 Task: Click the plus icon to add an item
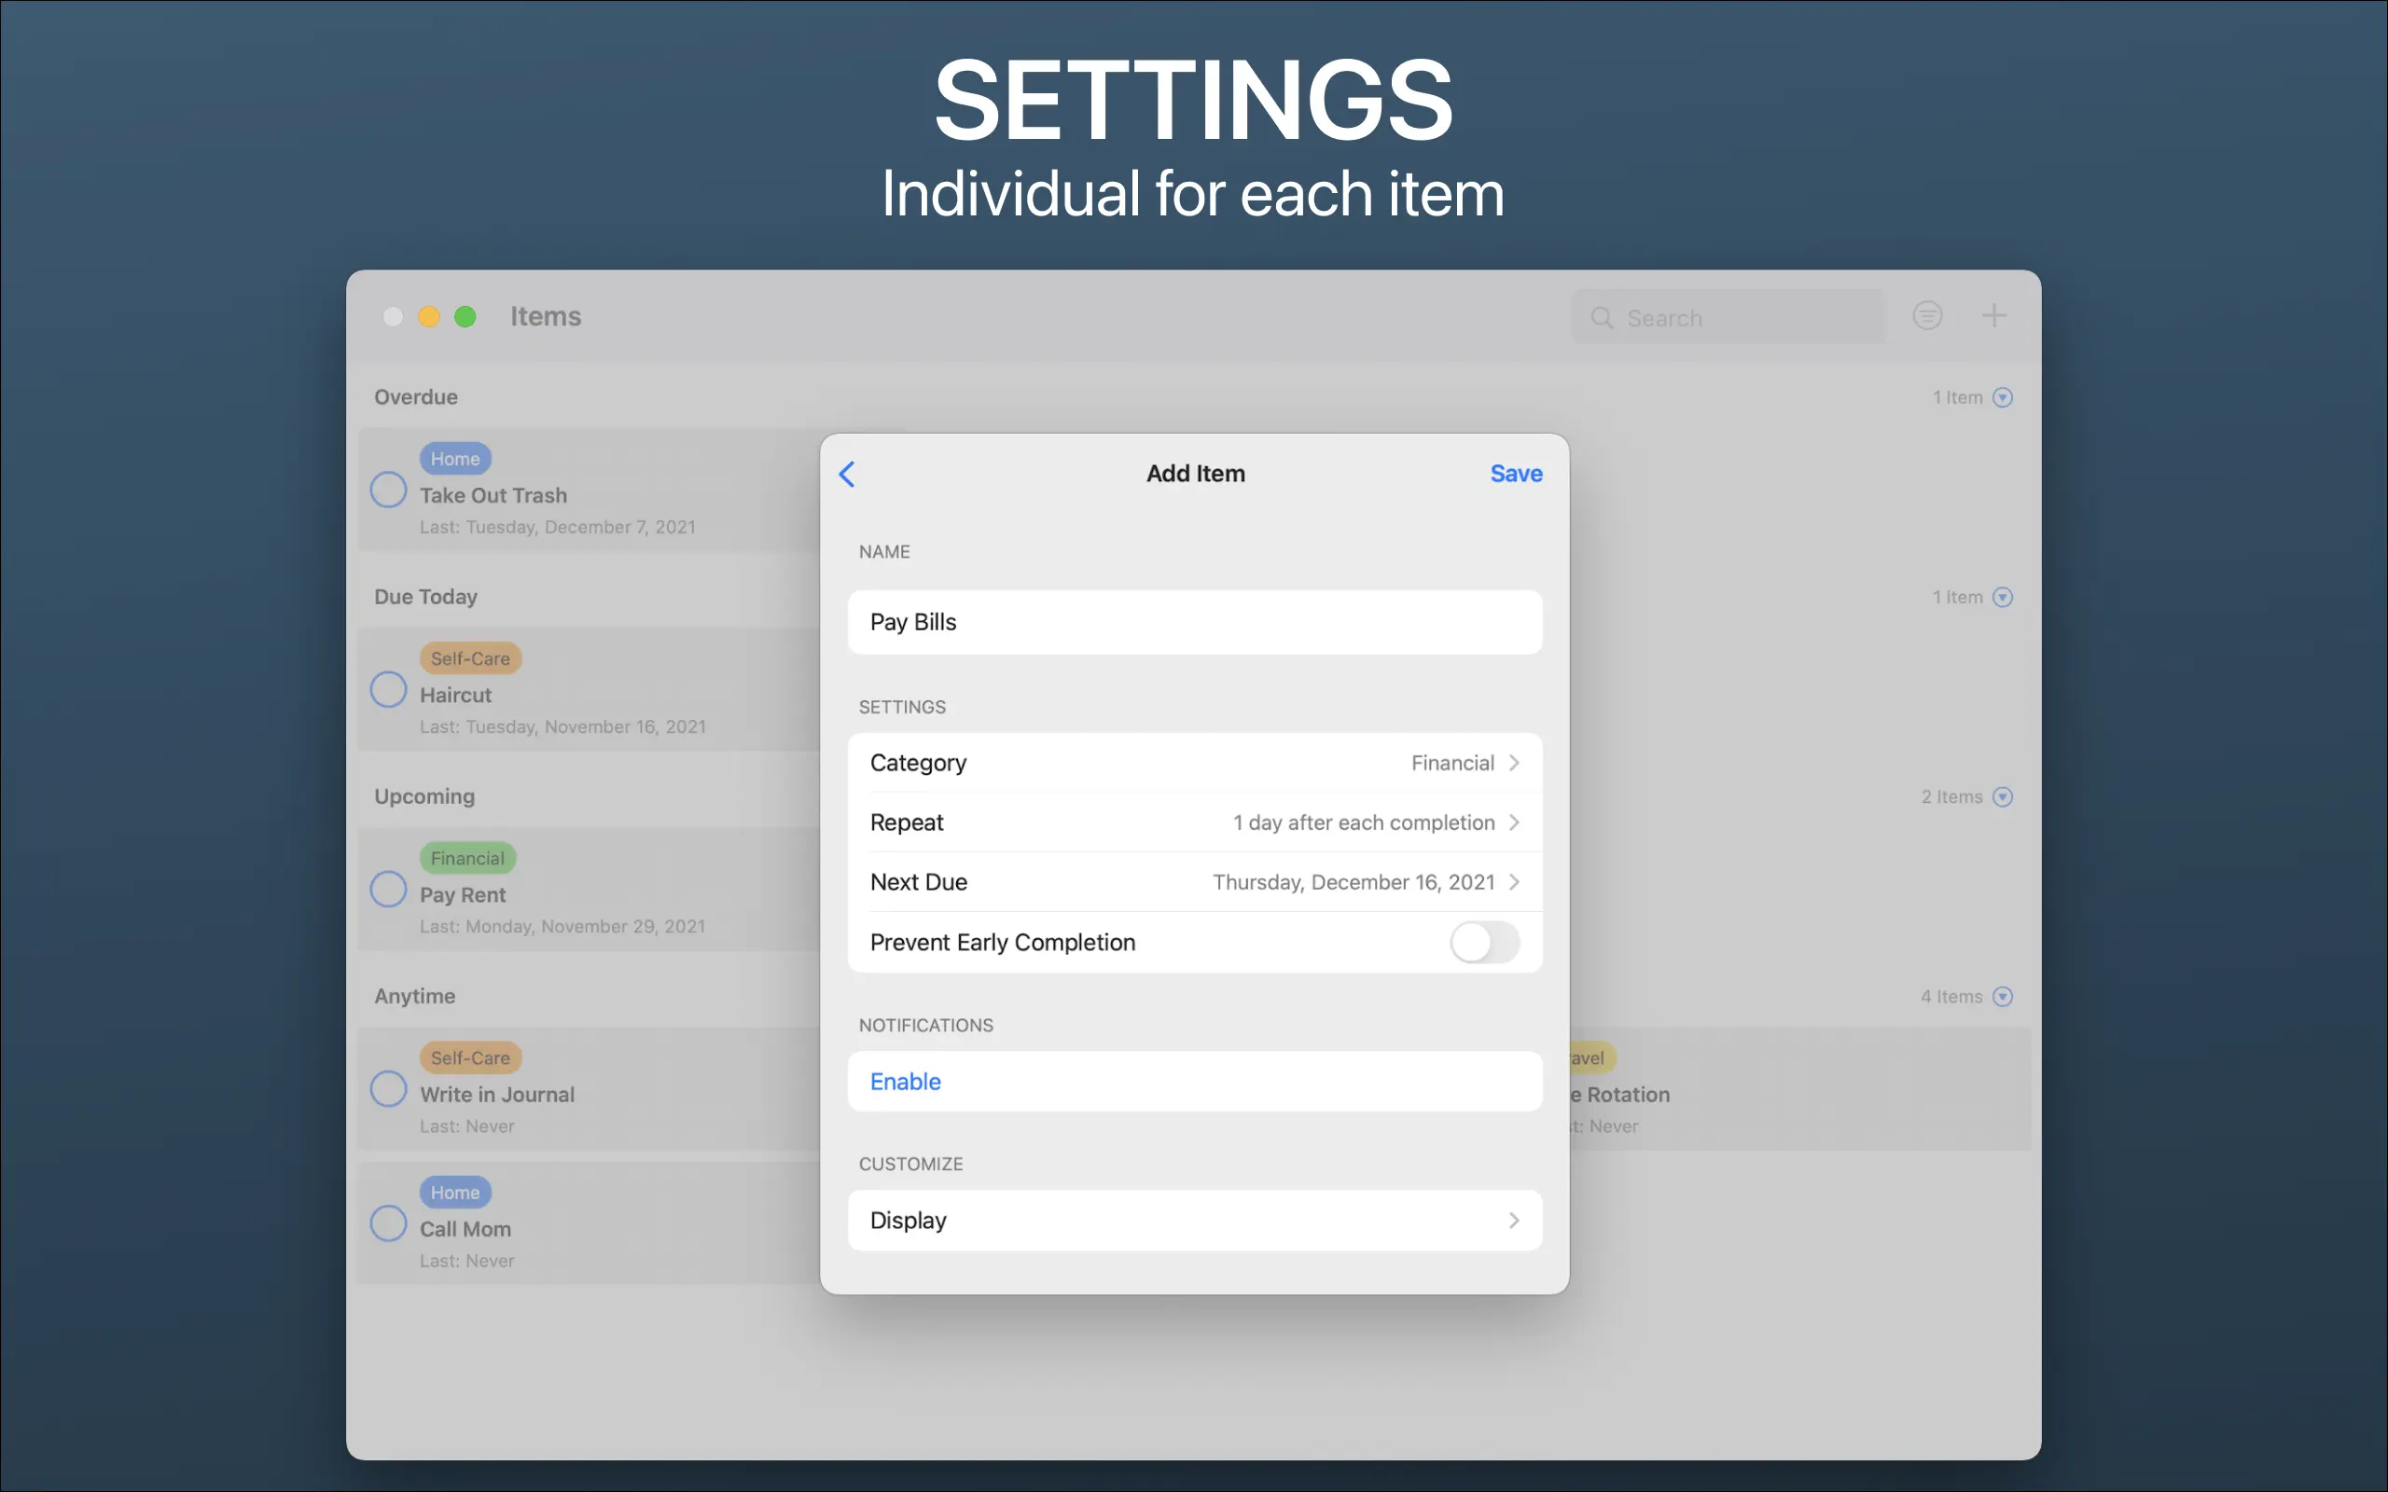pos(1993,316)
